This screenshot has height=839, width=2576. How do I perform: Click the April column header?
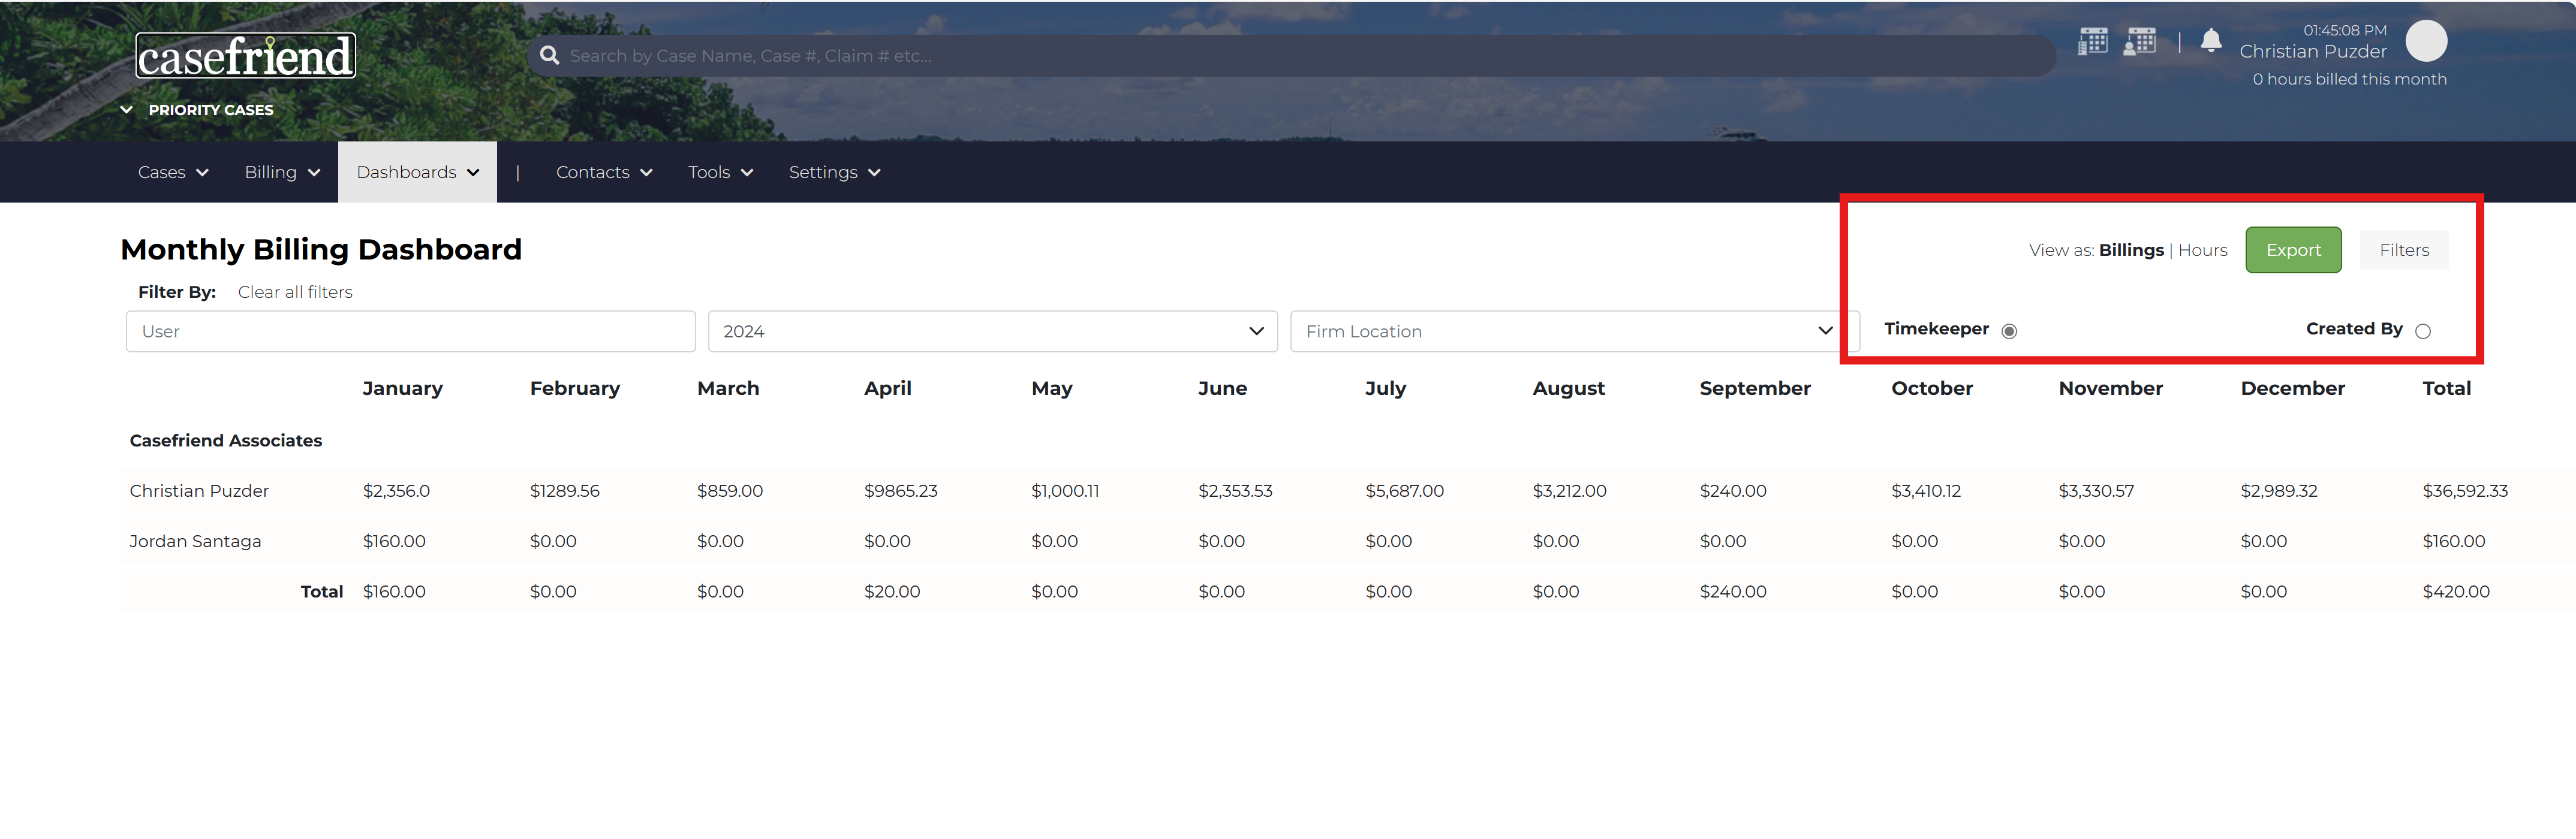click(888, 388)
